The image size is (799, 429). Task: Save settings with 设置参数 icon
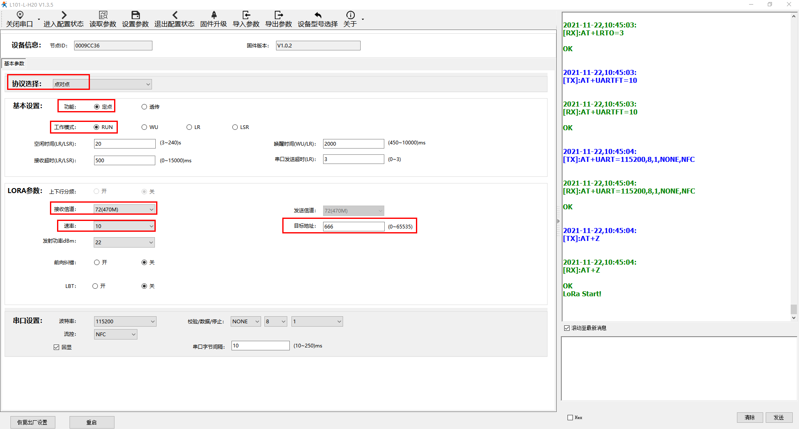point(135,15)
